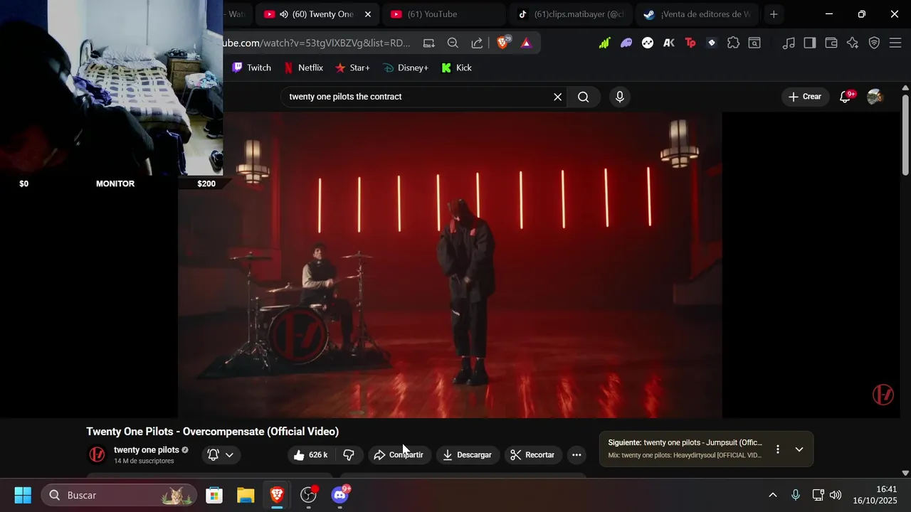911x512 pixels.
Task: Click the Buscar taskbar search box
Action: tap(119, 495)
